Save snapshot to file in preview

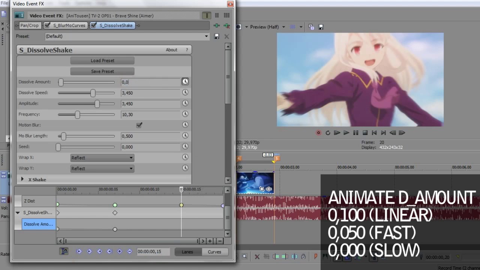[x=321, y=27]
